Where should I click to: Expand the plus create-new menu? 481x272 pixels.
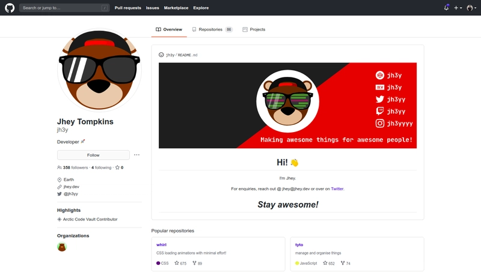coord(458,8)
